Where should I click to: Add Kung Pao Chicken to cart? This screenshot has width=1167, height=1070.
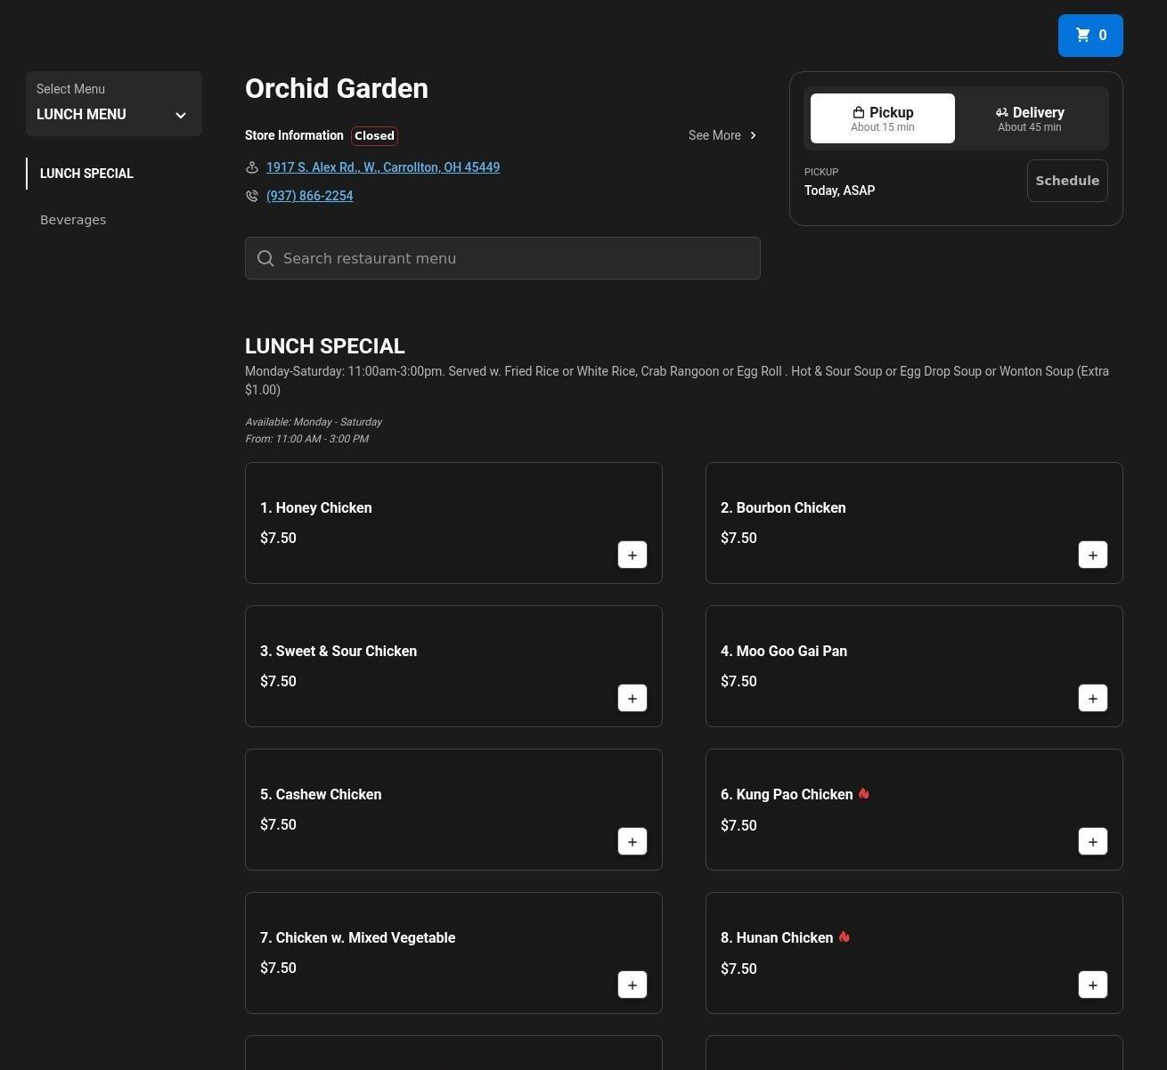[x=1092, y=841]
